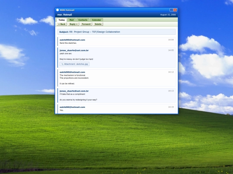The height and width of the screenshot is (174, 233).
Task: Open the sketches.jpg attachment
Action: [75, 64]
